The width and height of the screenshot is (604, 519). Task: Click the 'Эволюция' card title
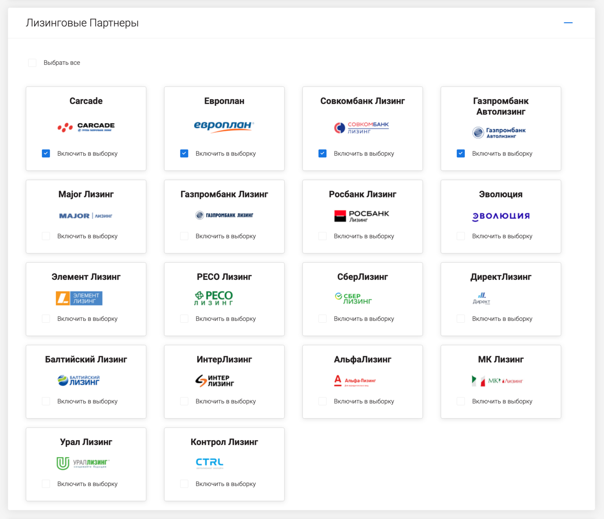pyautogui.click(x=501, y=194)
